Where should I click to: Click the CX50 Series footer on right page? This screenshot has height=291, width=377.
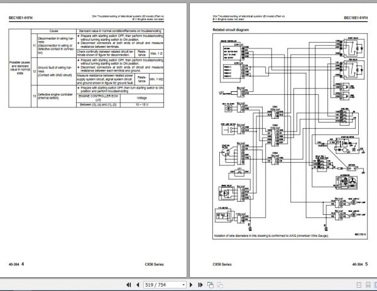222,265
